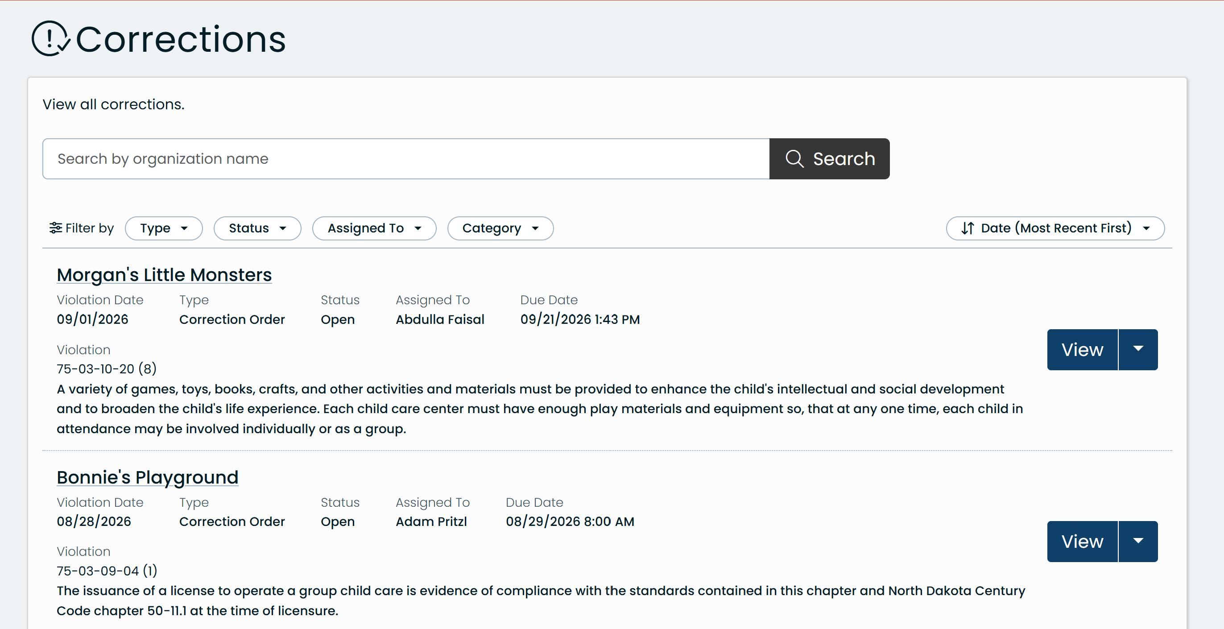Click due date 08/29/2026 8:00 AM
Screen dimensions: 1224x629
[570, 521]
